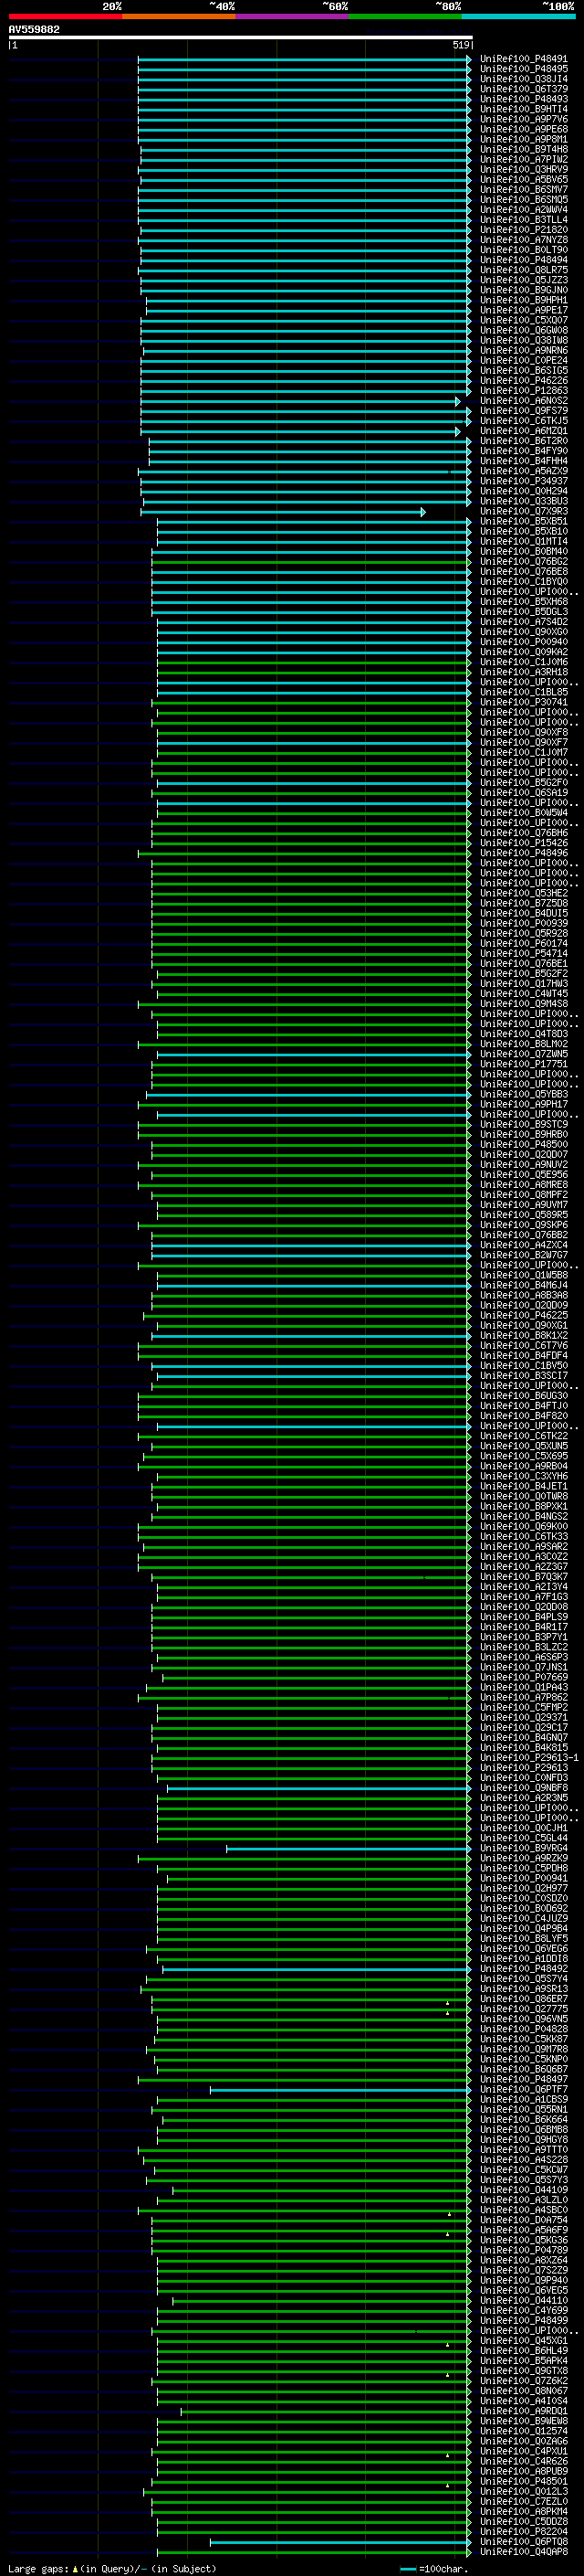This screenshot has width=584, height=2576.
Task: Select hit UniRef100_C4JUZ9
Action: 523,1920
